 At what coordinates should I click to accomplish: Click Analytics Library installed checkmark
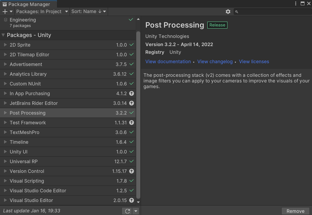coord(132,74)
